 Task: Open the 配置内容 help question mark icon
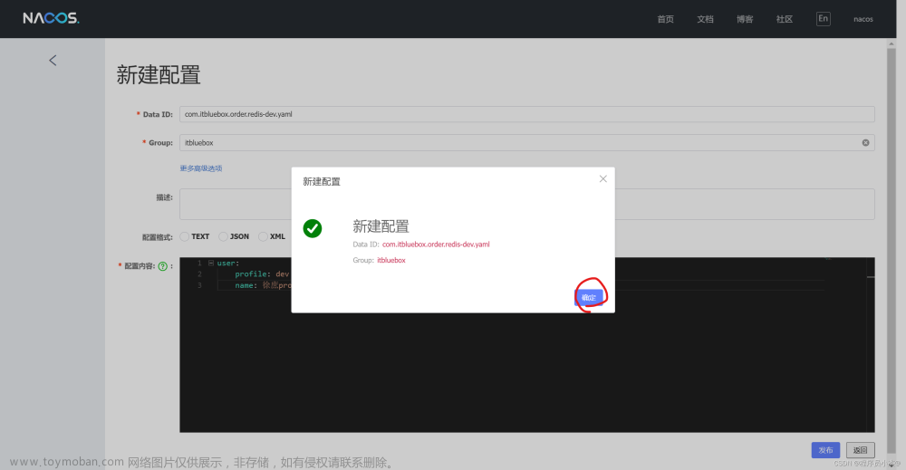click(163, 266)
